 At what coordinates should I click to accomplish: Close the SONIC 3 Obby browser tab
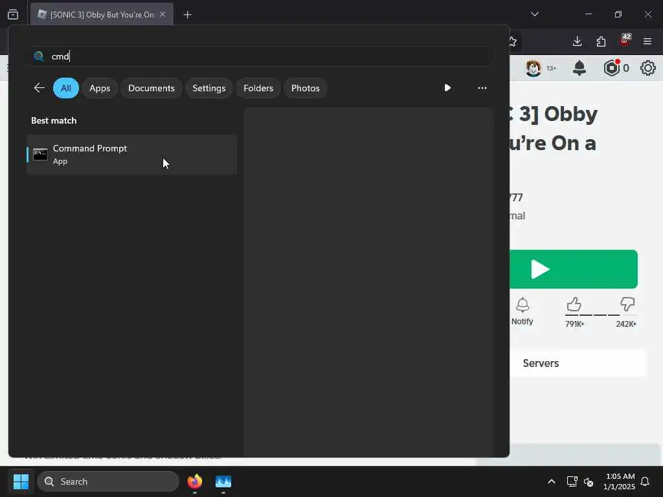point(163,14)
